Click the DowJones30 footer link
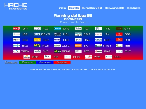Screen dimensions: 146x109 96,69
